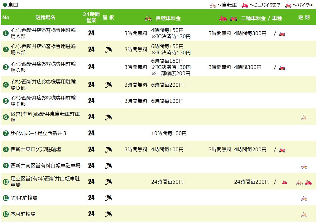Viewport: 317px width, 223px height.
Task: Select 西新井南区営有料自転車駐車場 name
Action: 46,166
